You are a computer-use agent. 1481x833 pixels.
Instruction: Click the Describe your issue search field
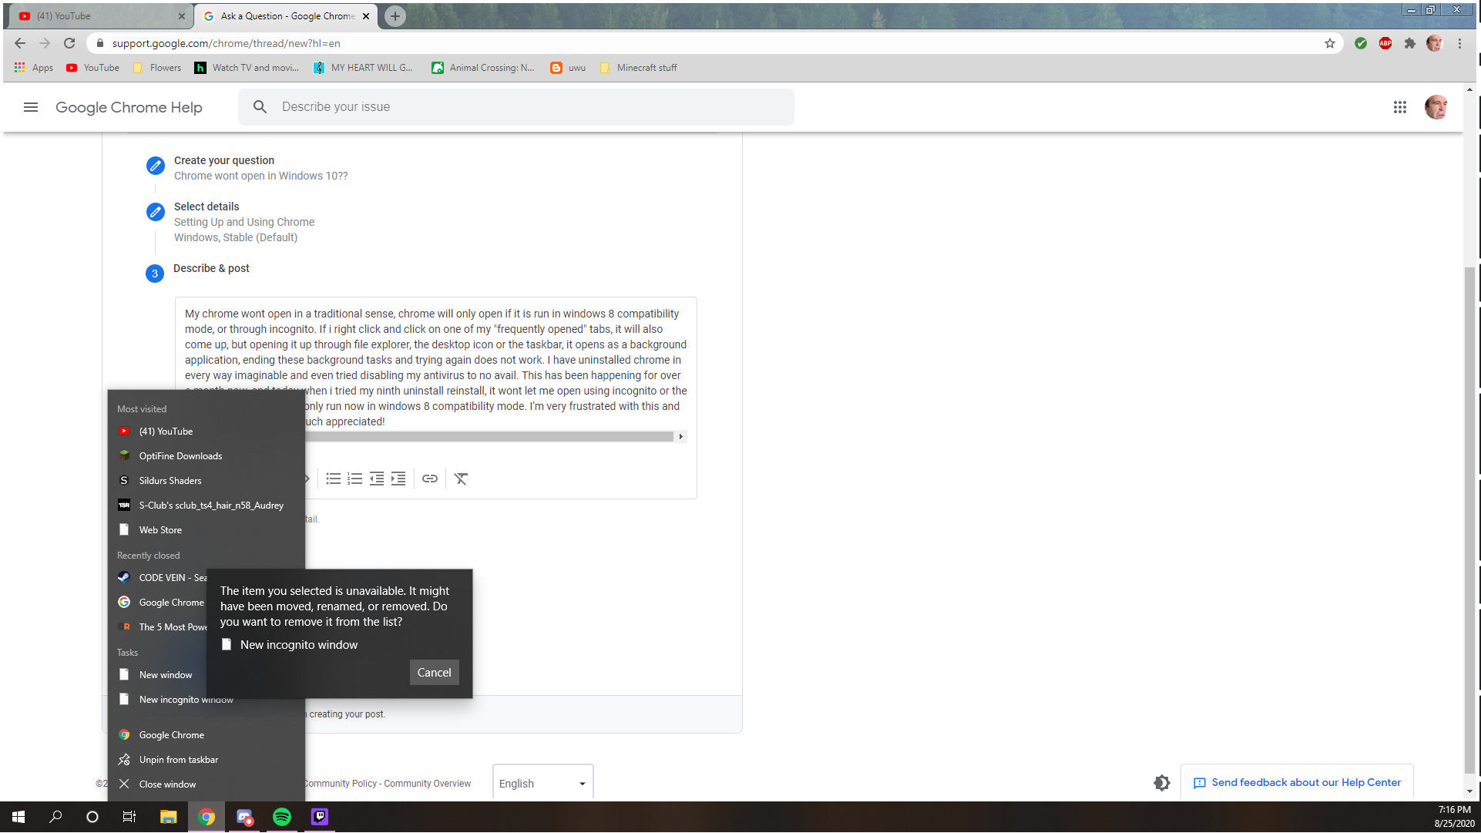519,107
